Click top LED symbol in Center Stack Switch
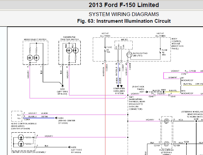 click(x=21, y=137)
